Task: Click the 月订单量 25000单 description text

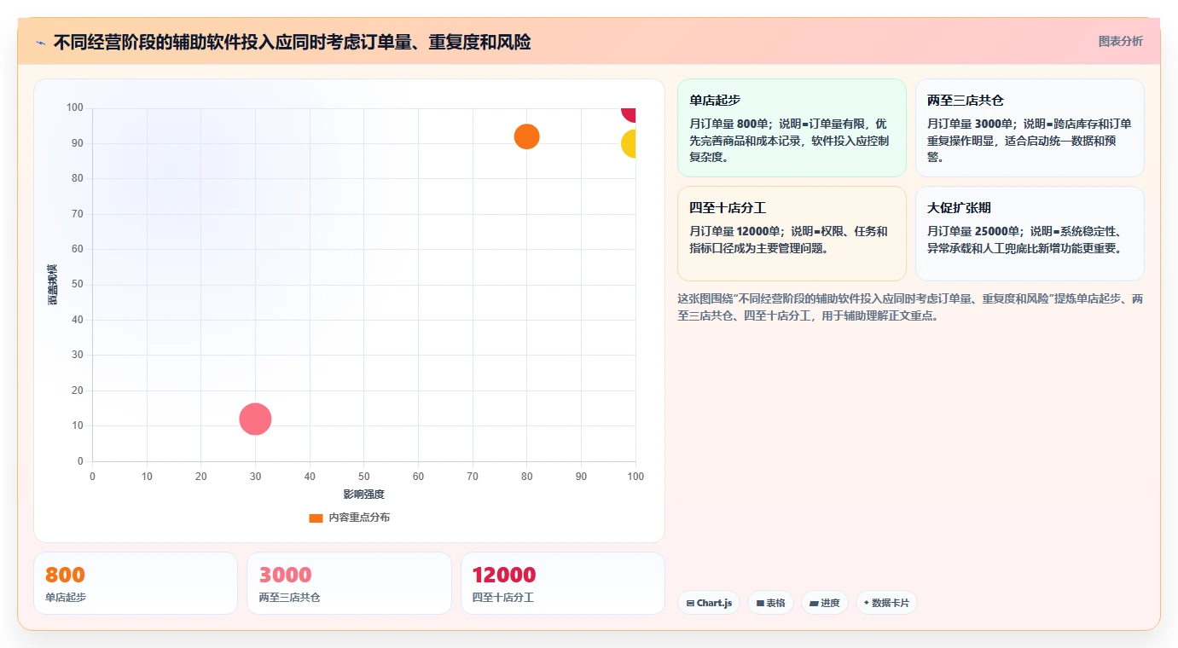Action: pyautogui.click(x=1024, y=240)
